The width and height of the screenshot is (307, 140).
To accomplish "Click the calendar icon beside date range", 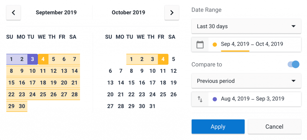I will click(200, 45).
